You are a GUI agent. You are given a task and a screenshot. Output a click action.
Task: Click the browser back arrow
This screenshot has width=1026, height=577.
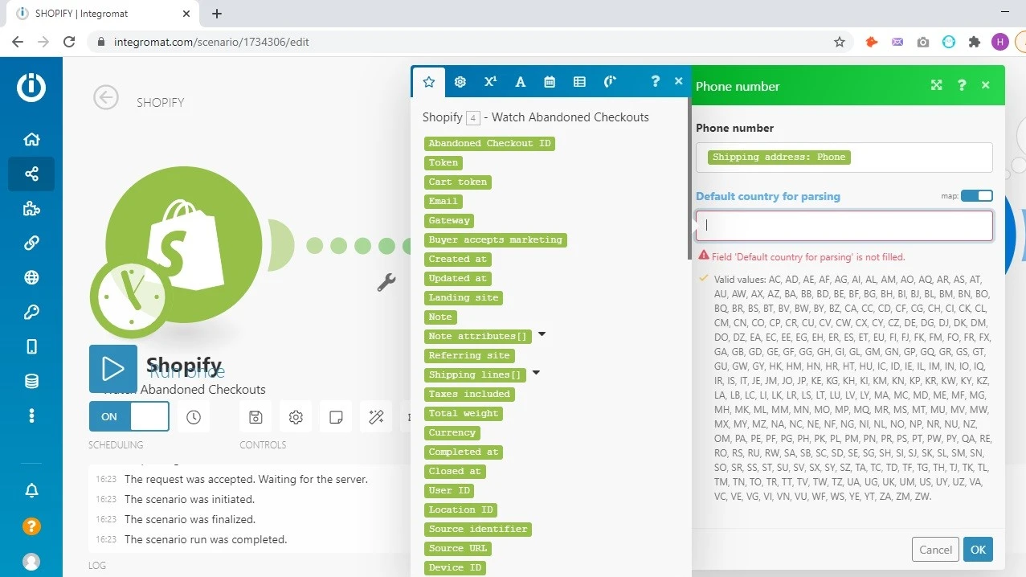[18, 42]
